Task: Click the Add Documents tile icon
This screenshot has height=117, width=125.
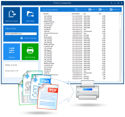Action: click(12, 14)
